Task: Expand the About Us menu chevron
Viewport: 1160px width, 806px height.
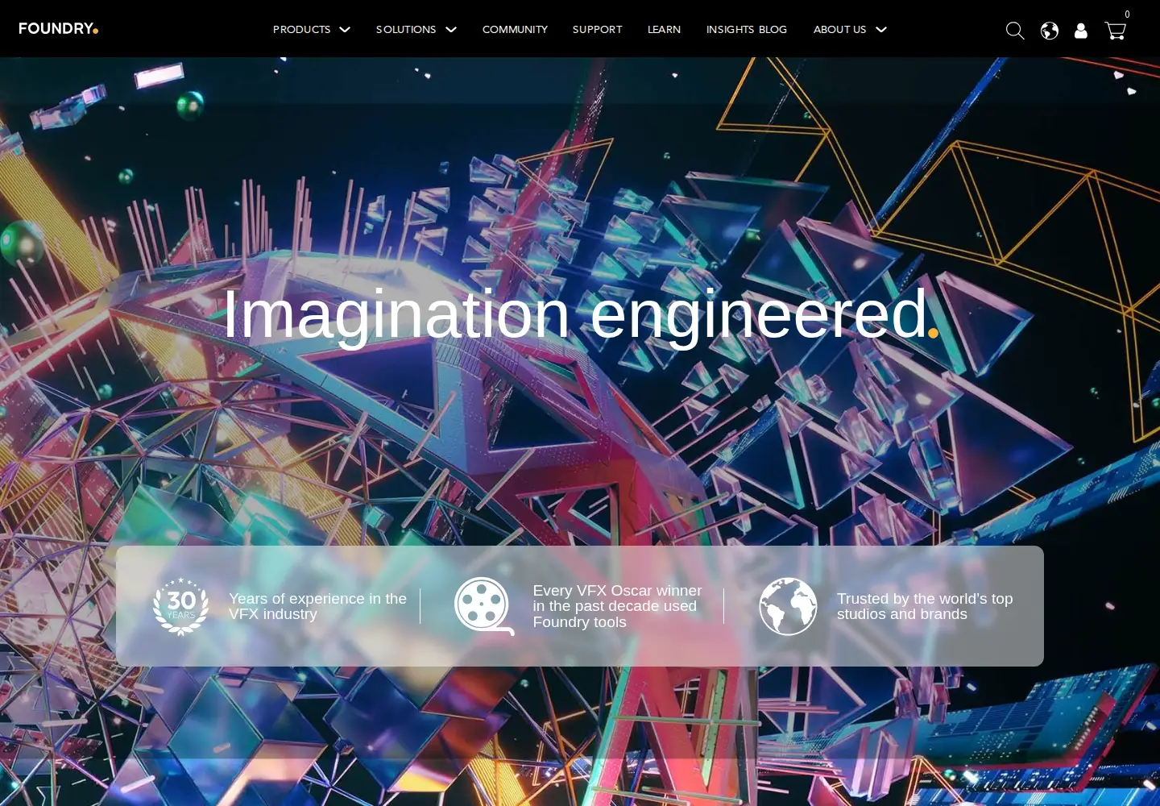Action: [881, 30]
